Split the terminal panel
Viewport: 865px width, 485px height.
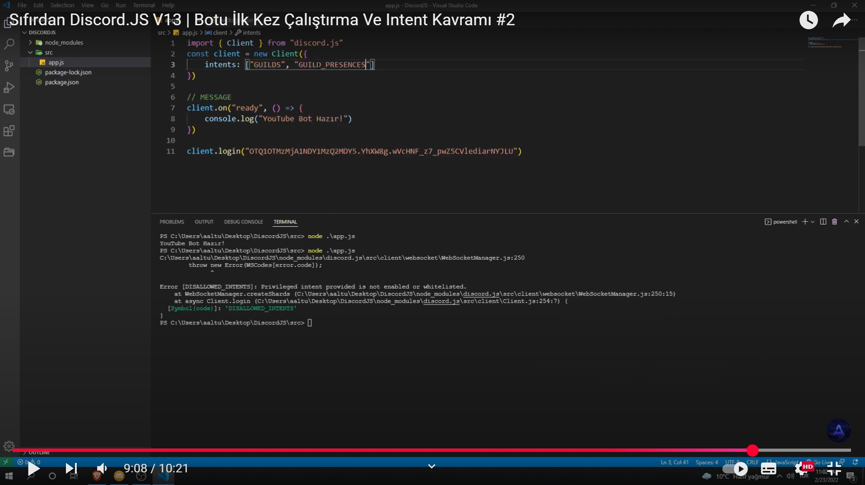point(823,222)
